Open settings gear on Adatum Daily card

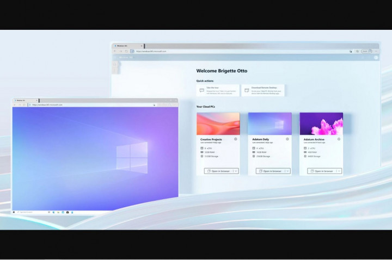pyautogui.click(x=287, y=139)
